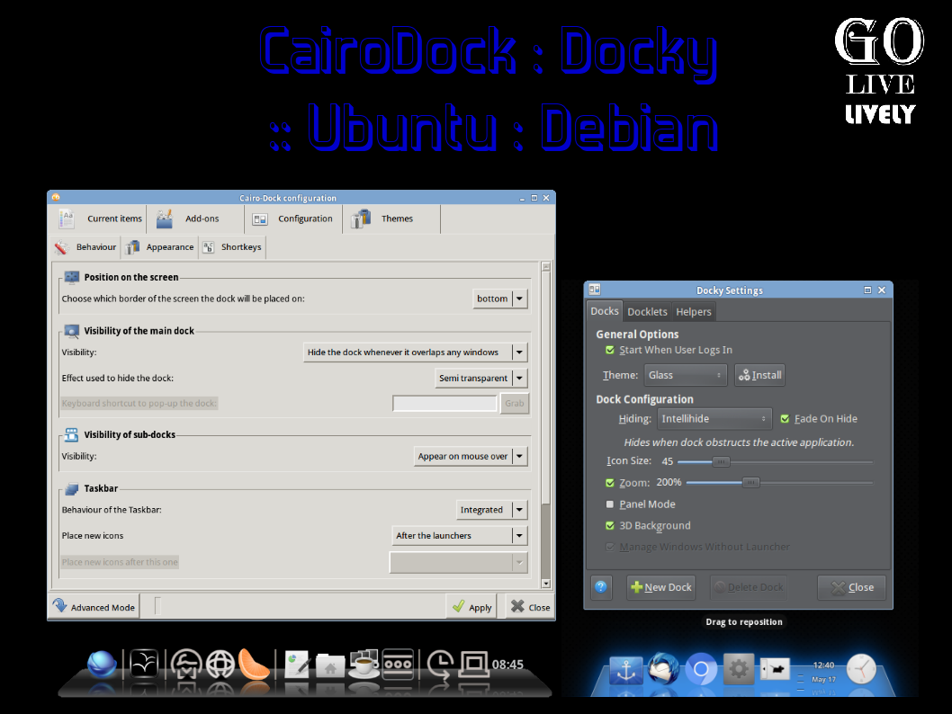952x714 pixels.
Task: Enable Start When User Logs In
Action: pyautogui.click(x=609, y=351)
